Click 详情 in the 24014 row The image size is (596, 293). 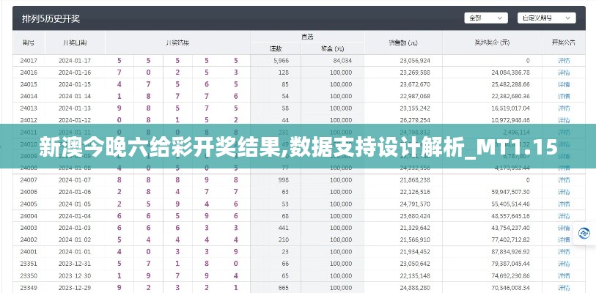pyautogui.click(x=563, y=96)
